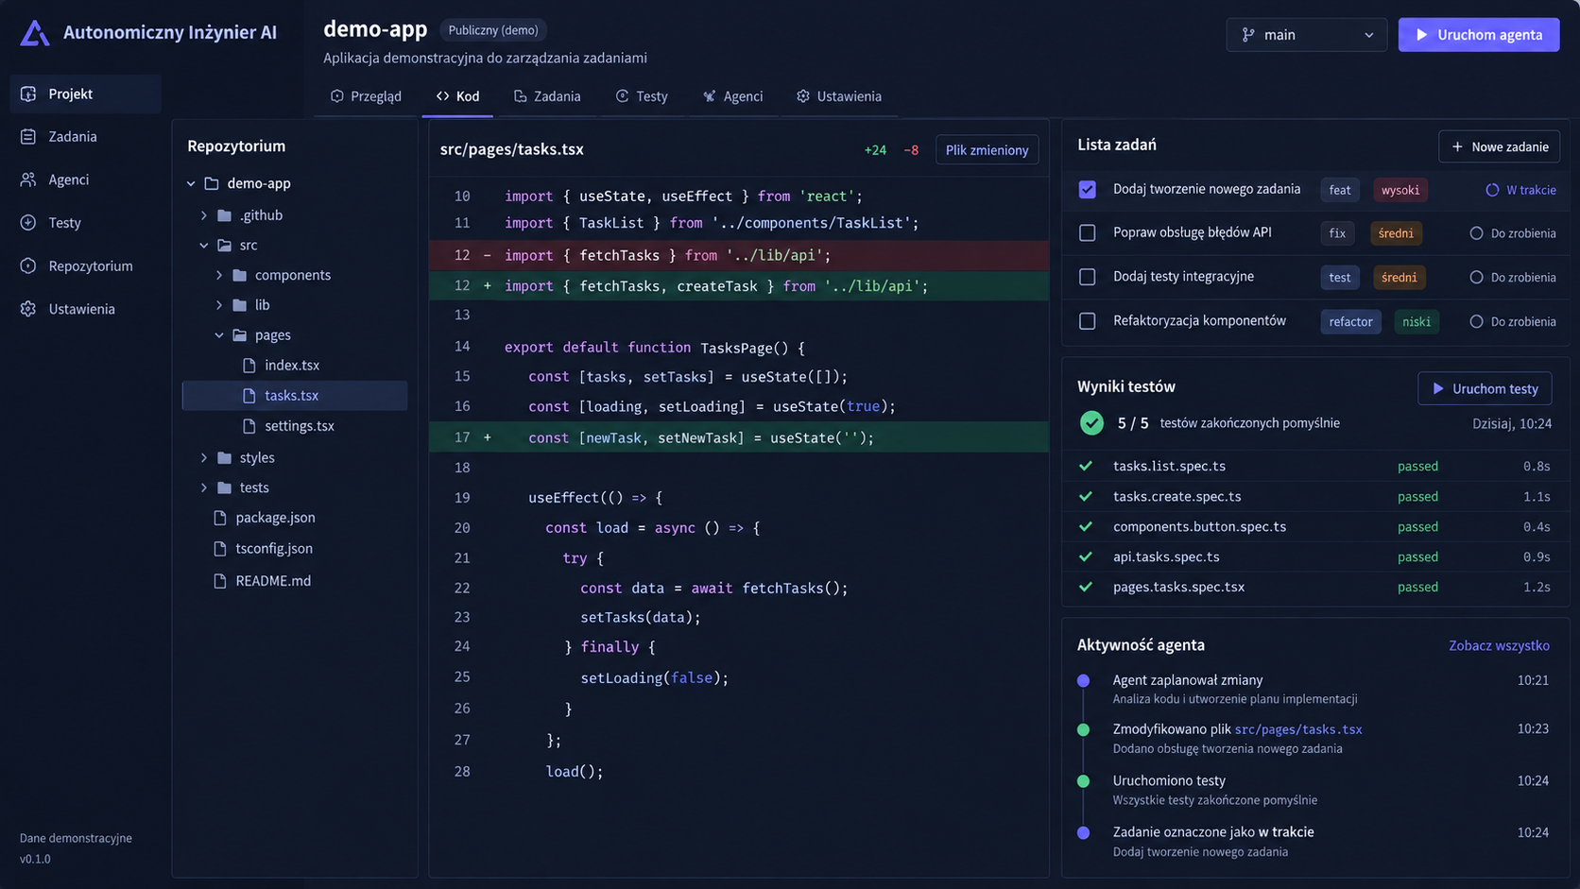Image resolution: width=1580 pixels, height=889 pixels.
Task: Switch to the Zadania tab
Action: (547, 96)
